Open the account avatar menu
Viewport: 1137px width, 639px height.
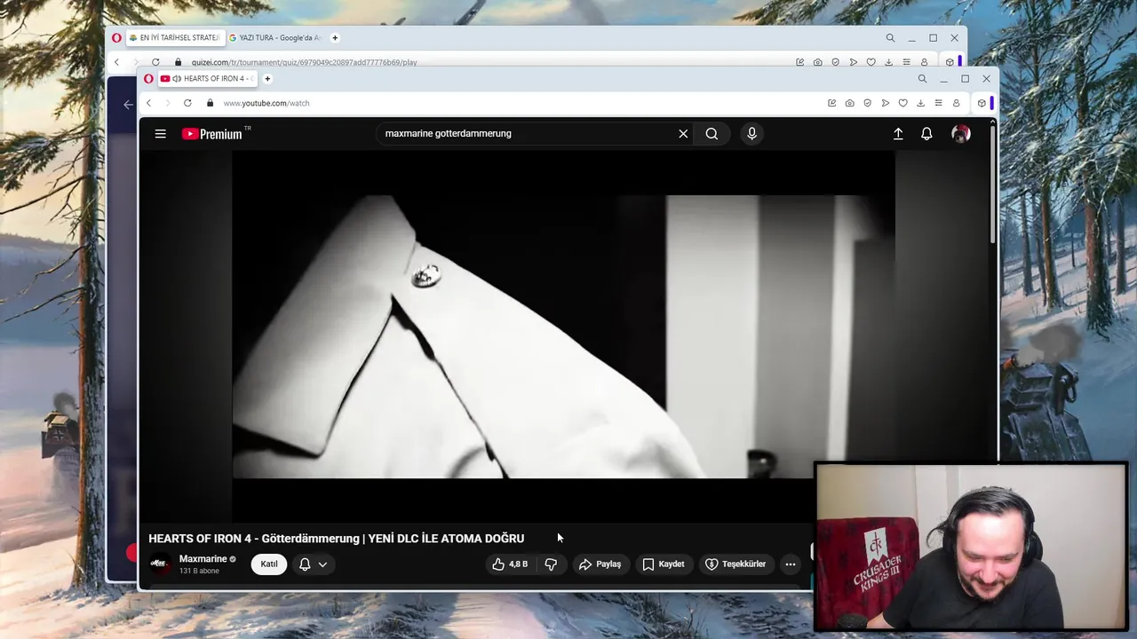tap(960, 134)
